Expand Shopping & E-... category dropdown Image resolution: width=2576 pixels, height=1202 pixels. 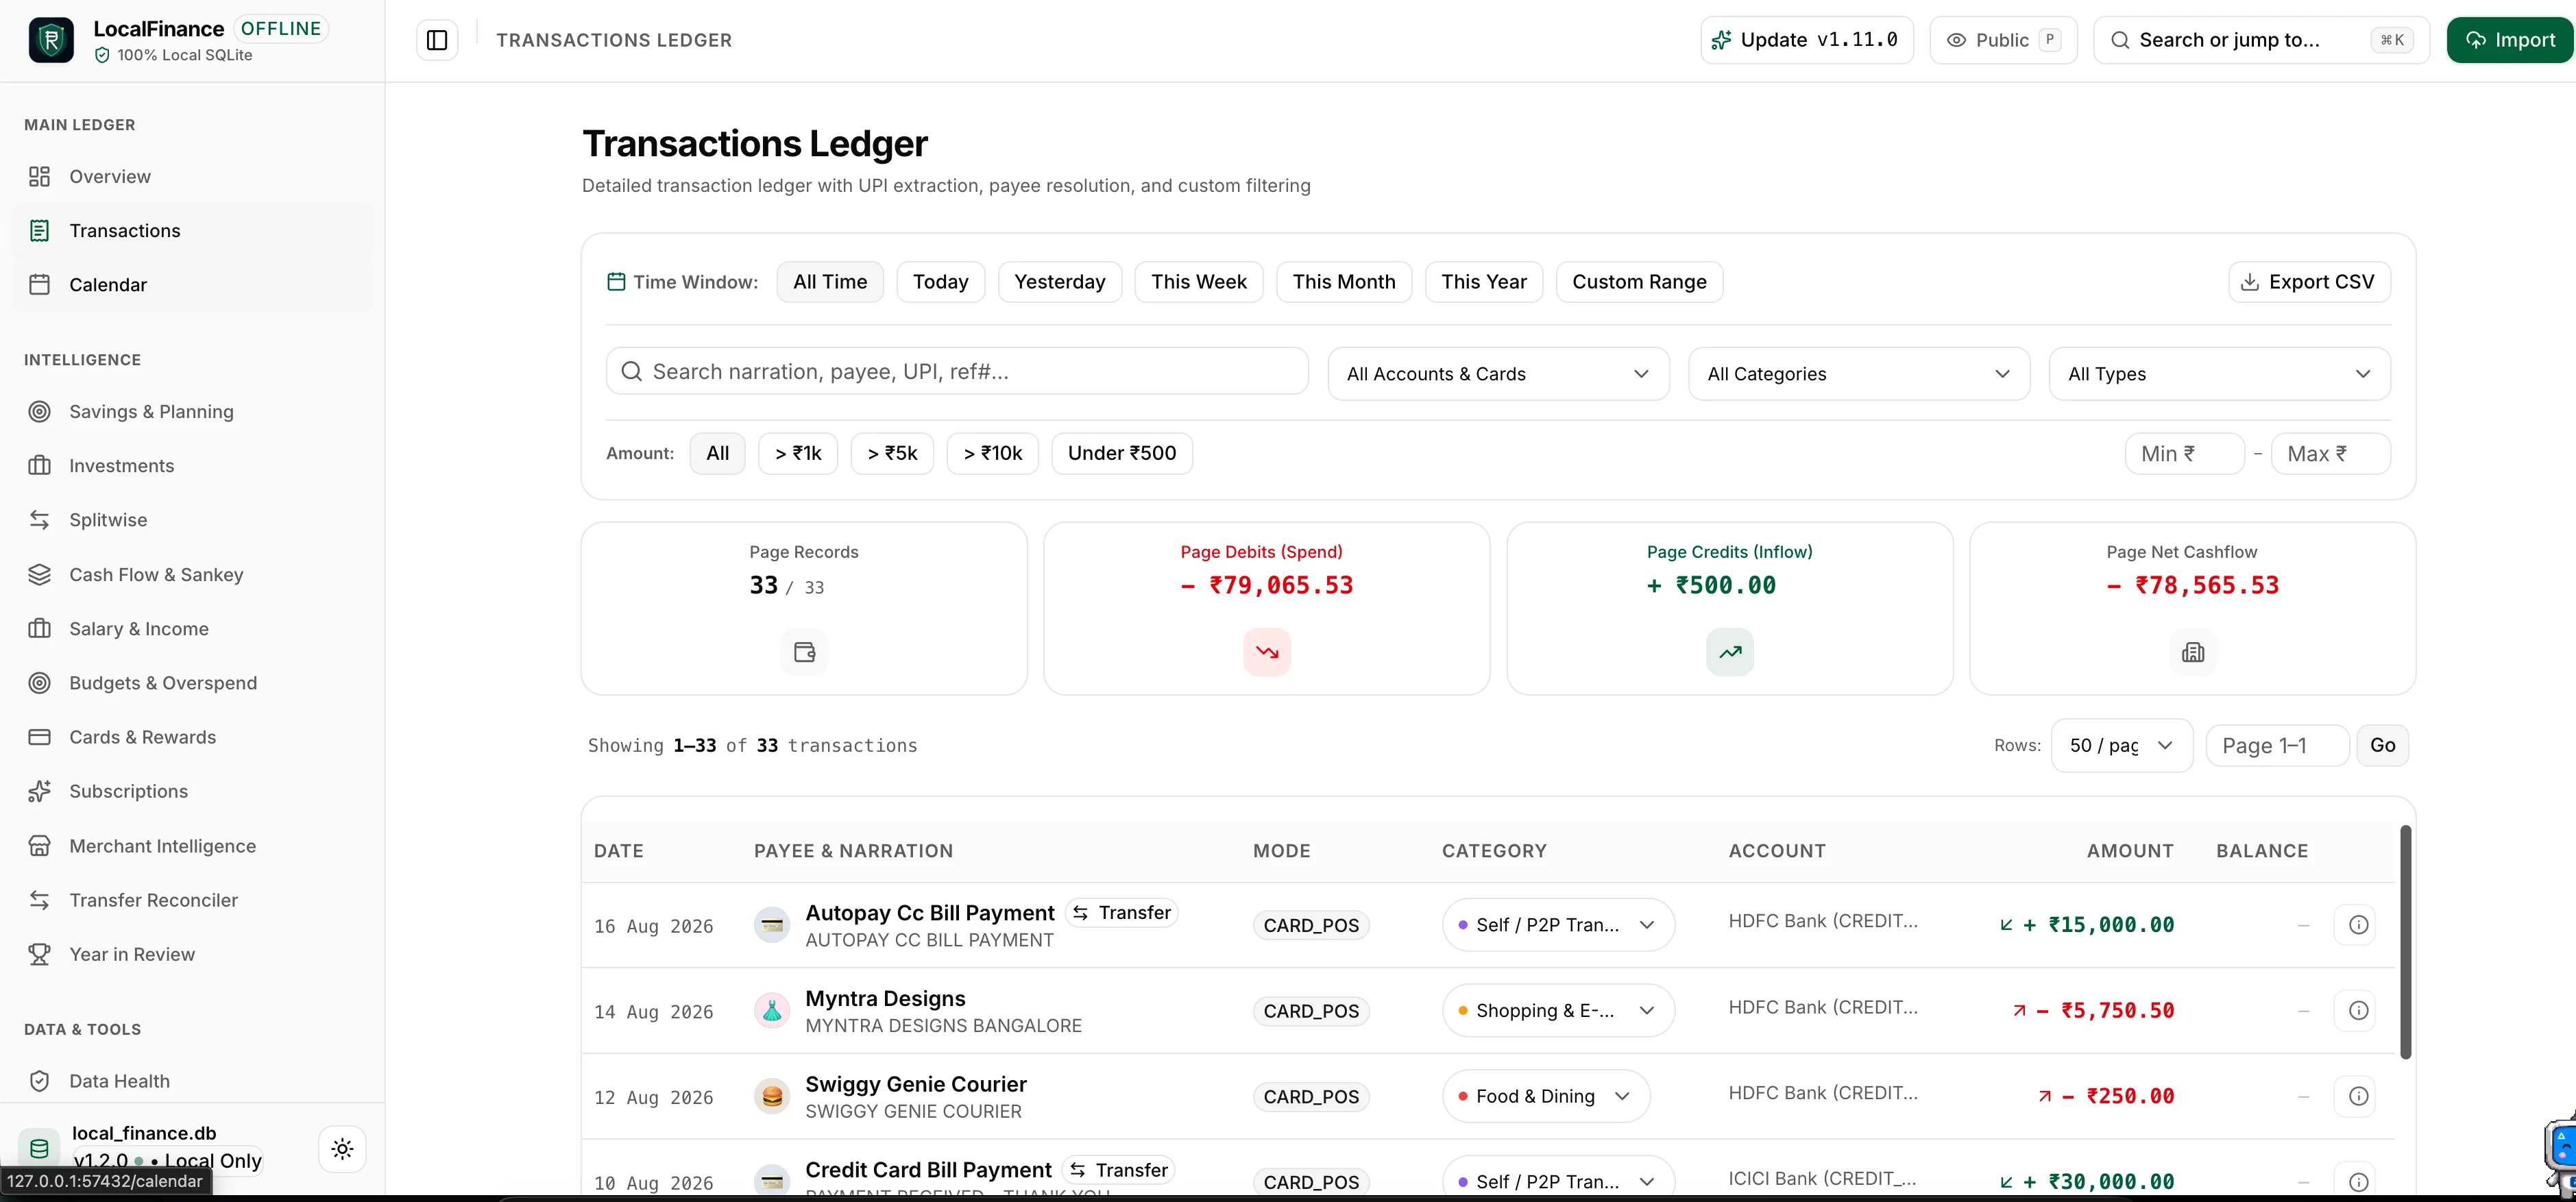(x=1558, y=1010)
